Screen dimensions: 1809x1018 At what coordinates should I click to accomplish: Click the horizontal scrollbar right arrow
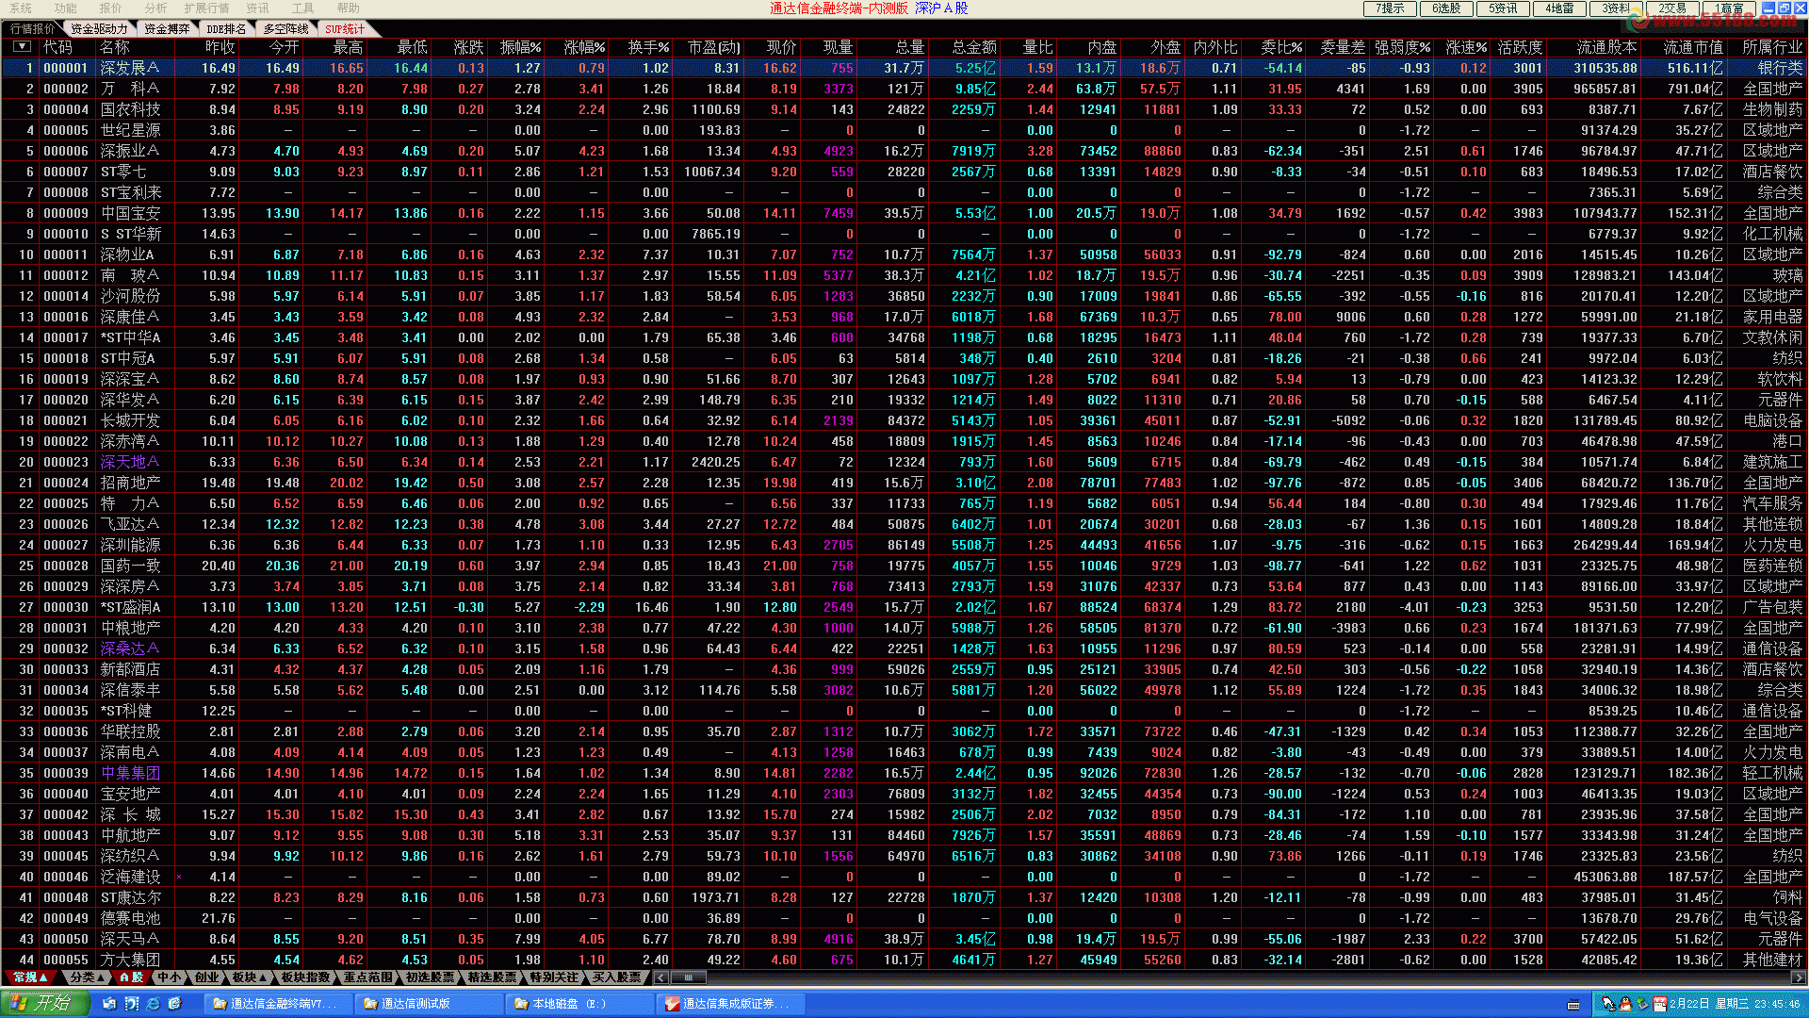coord(1799,977)
